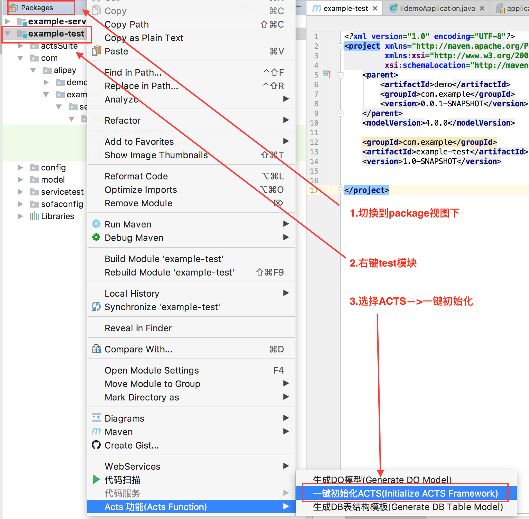The height and width of the screenshot is (519, 529).
Task: Open the Packages view selector
Action: tap(37, 8)
